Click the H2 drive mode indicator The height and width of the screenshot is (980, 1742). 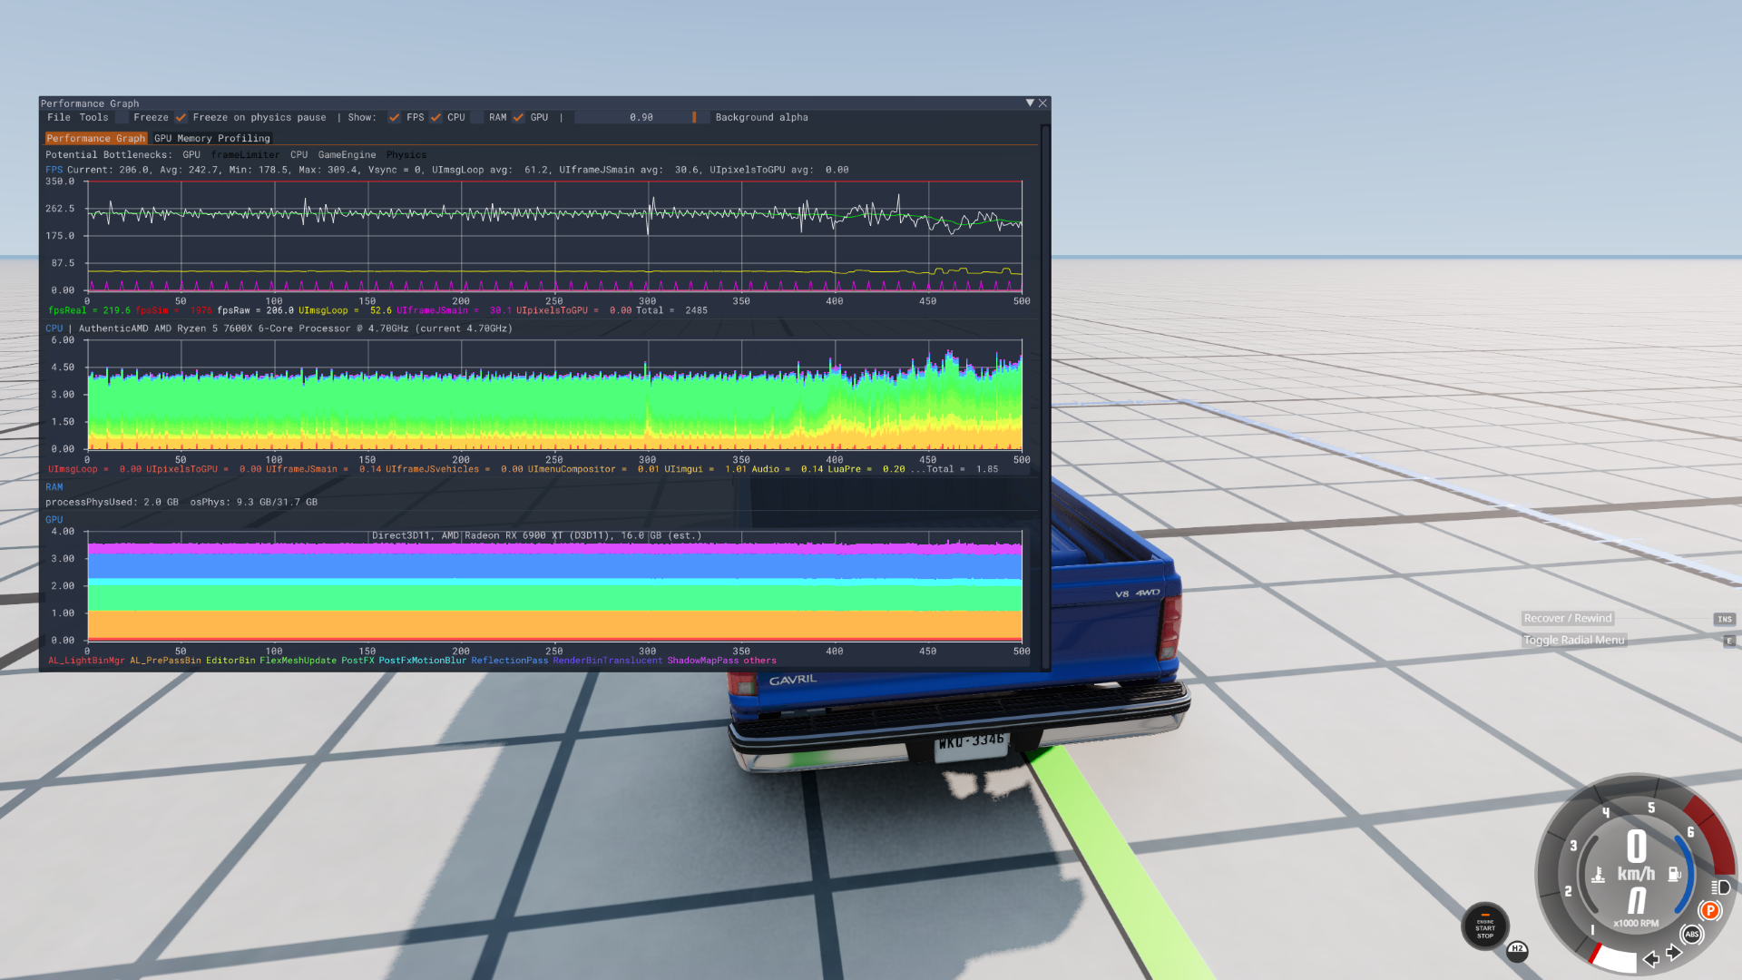[1517, 949]
